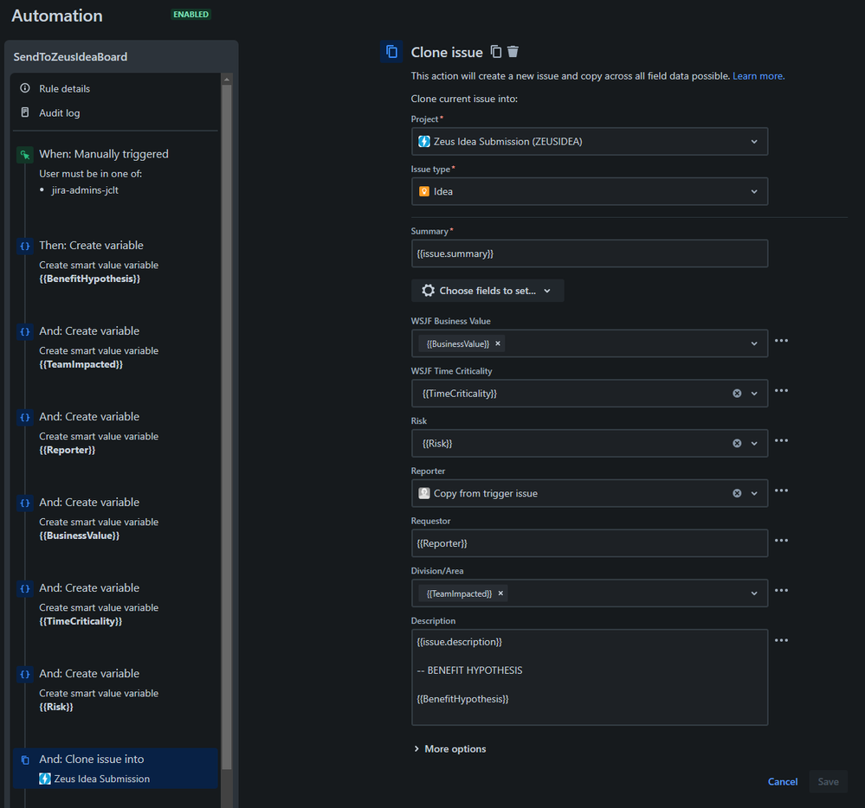
Task: Click the jira-admins-jclt group text
Action: (x=85, y=190)
